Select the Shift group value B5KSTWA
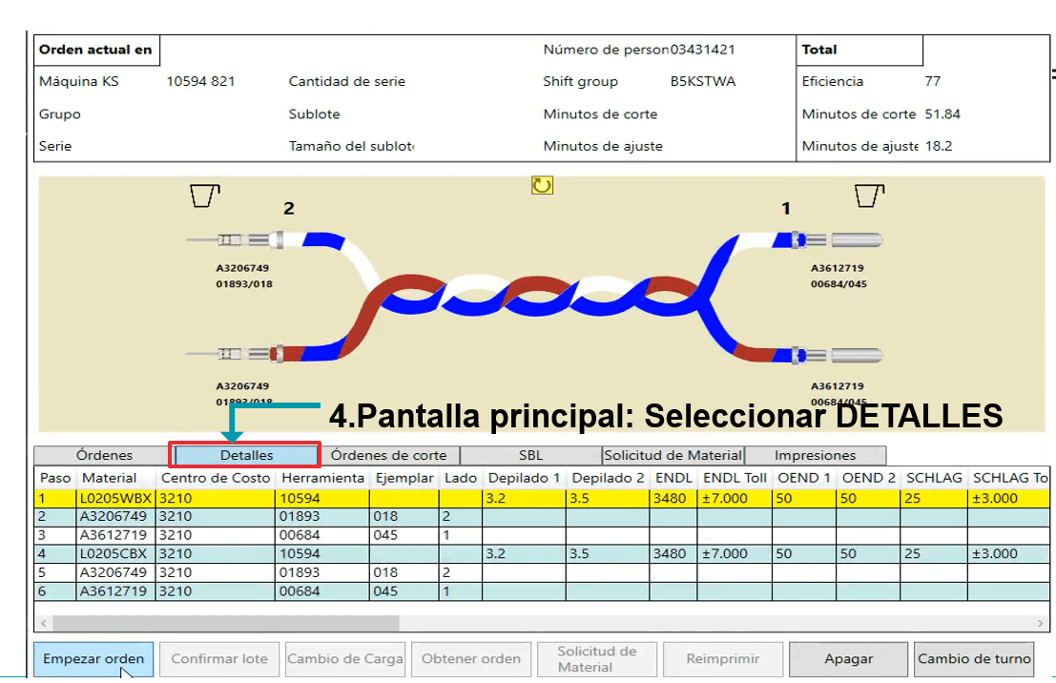1056x683 pixels. (702, 81)
